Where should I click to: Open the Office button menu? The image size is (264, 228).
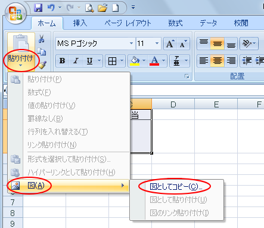(15, 13)
